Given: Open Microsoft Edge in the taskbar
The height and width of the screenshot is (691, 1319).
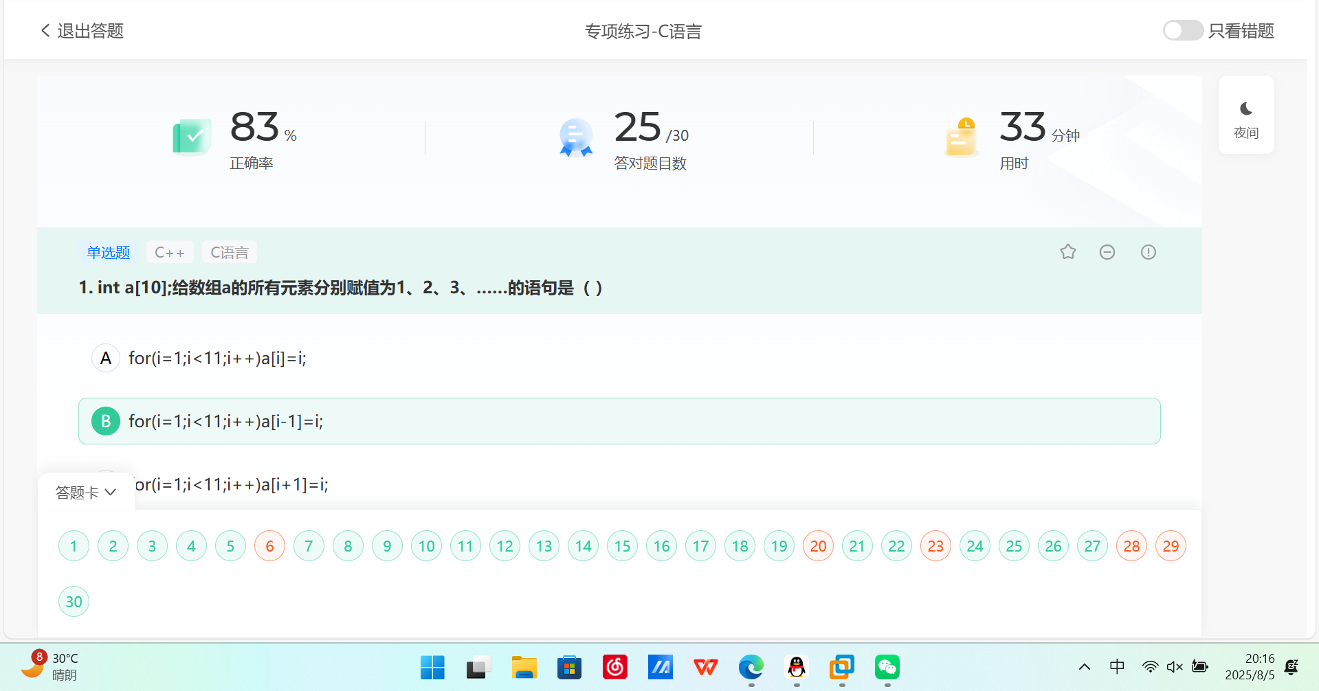Looking at the screenshot, I should click(x=751, y=666).
